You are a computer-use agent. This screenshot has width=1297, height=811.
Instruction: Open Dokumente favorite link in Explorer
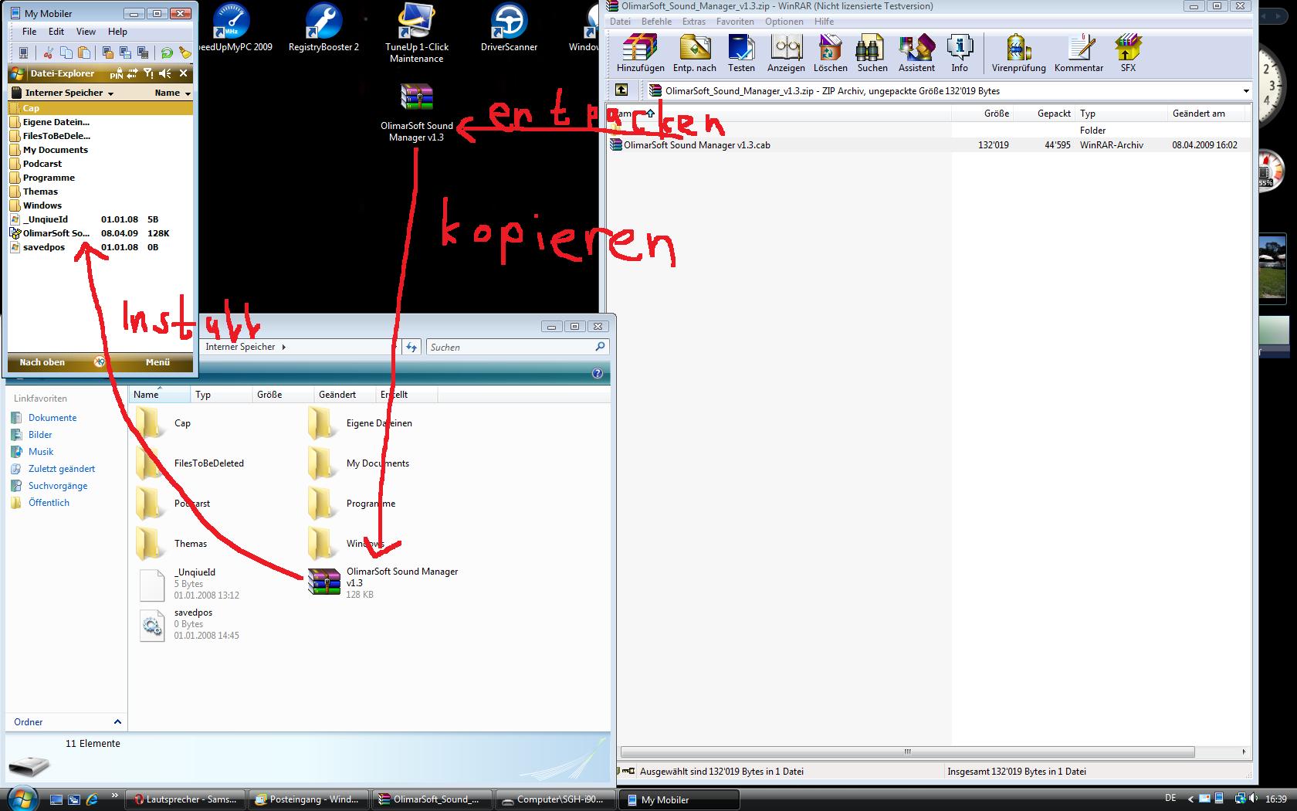tap(52, 418)
